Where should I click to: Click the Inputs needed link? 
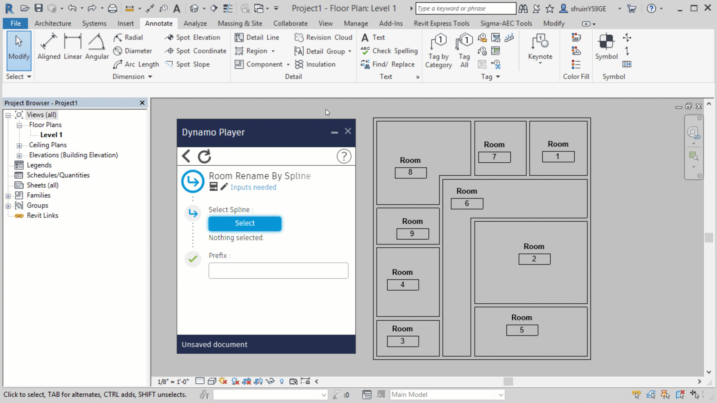(x=253, y=187)
